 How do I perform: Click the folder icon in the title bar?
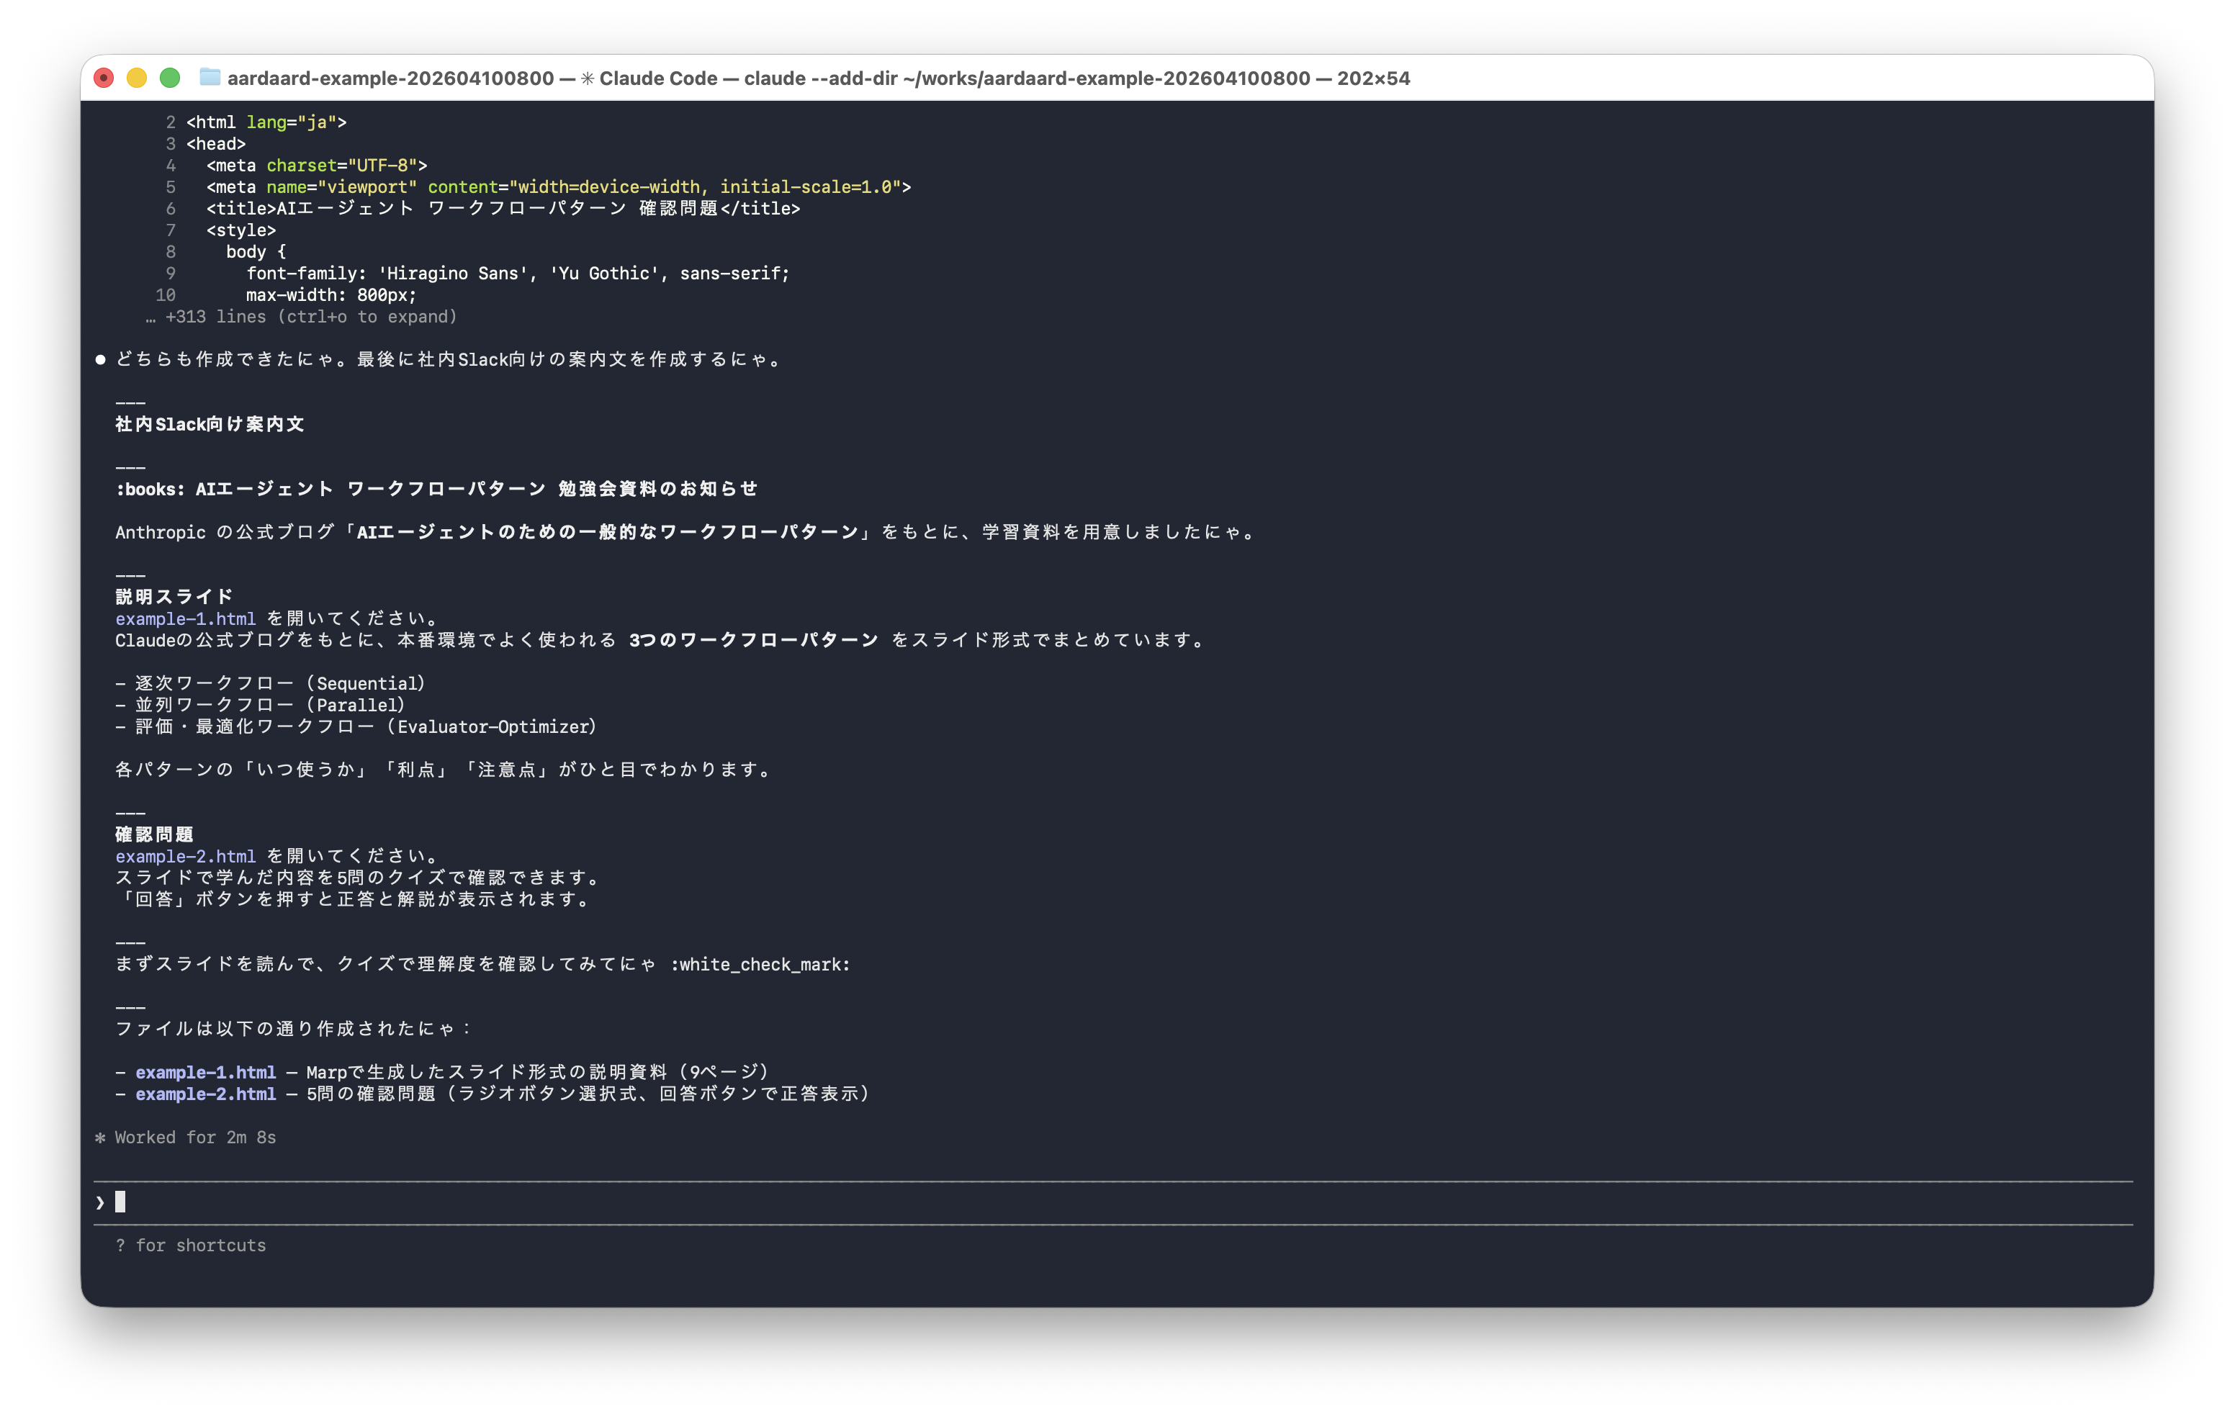pyautogui.click(x=210, y=77)
